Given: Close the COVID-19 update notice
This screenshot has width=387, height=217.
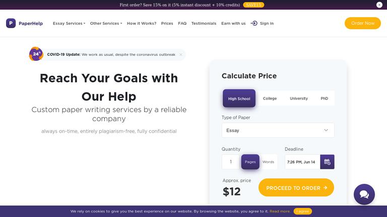Looking at the screenshot, I should pyautogui.click(x=181, y=54).
